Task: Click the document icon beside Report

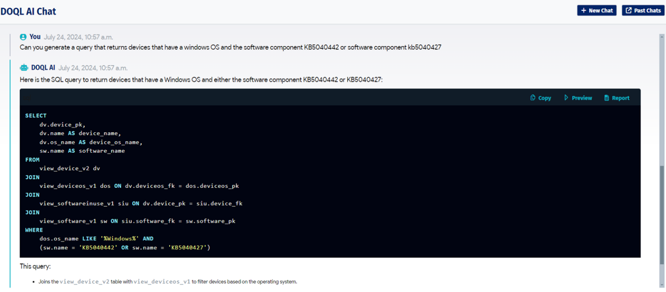Action: [606, 98]
